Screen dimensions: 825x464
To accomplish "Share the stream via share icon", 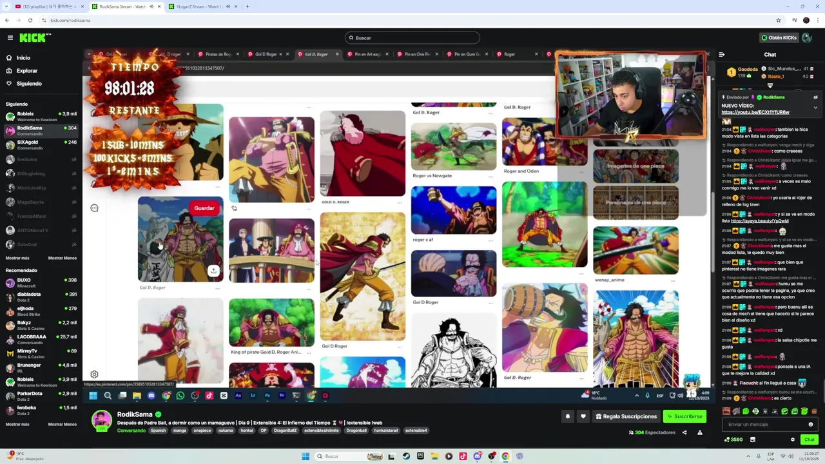I will (x=684, y=432).
